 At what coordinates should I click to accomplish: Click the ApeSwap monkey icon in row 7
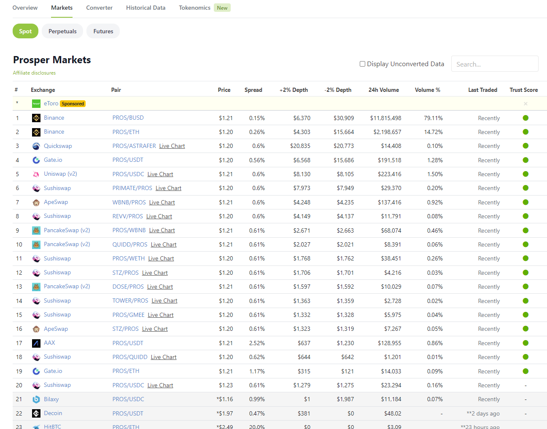[x=36, y=202]
